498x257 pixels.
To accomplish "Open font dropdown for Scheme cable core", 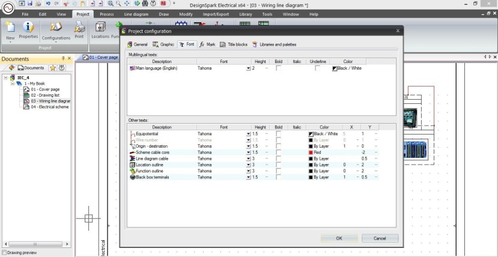I will [248, 153].
